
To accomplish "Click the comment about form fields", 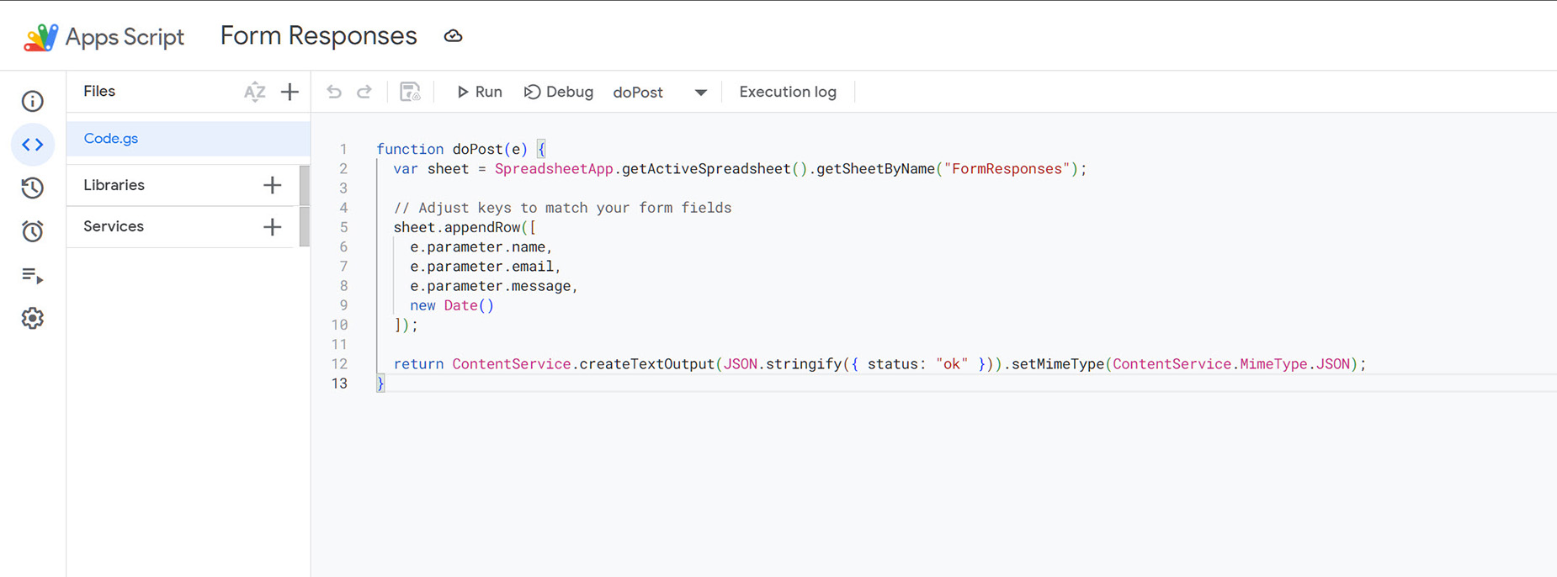I will point(562,208).
